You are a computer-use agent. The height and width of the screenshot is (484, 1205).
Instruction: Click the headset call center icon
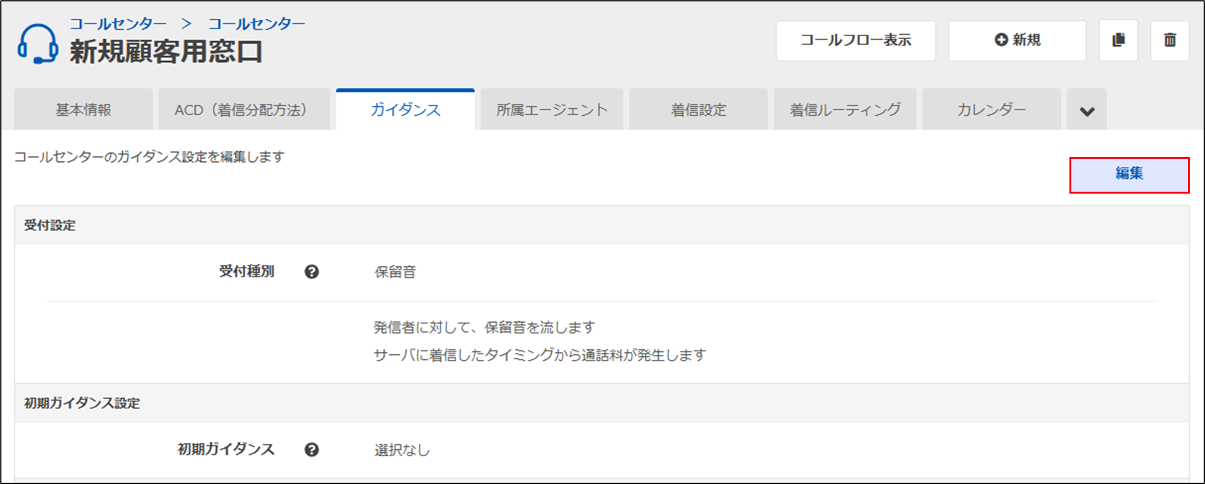click(37, 44)
